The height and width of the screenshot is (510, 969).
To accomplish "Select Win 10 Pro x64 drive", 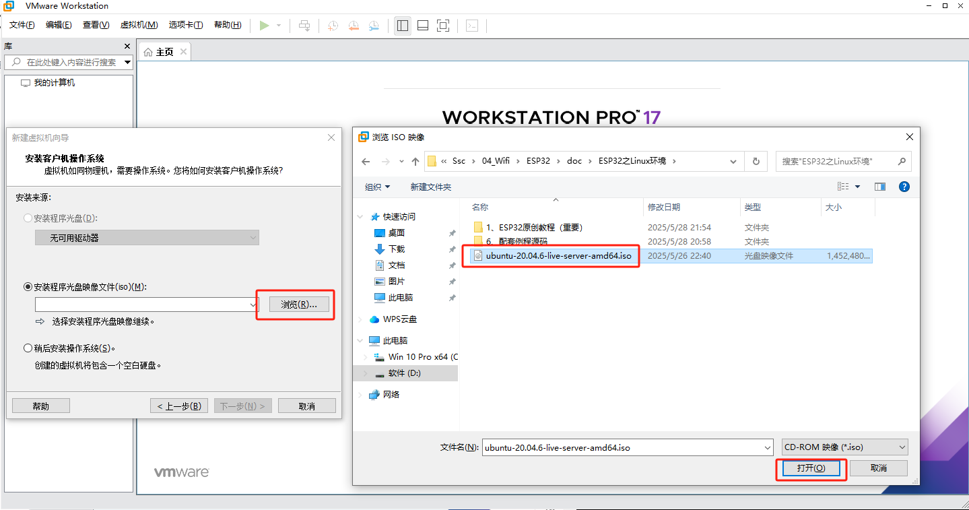I will point(422,357).
